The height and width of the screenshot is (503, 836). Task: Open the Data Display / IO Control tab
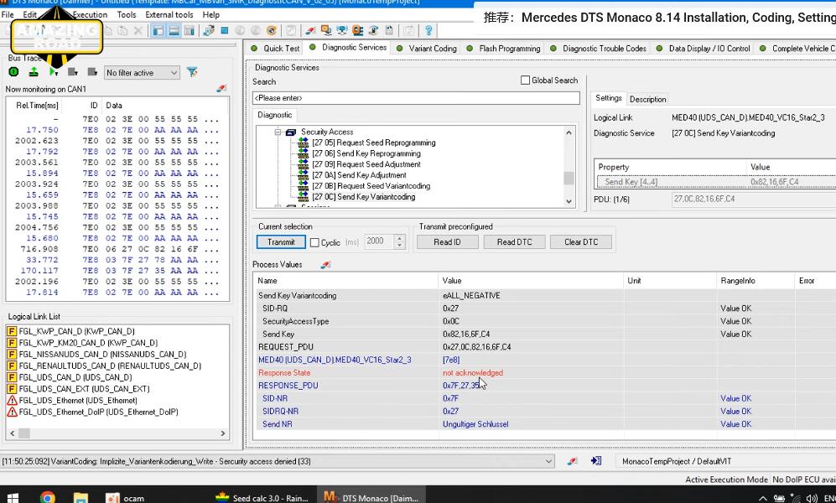click(x=704, y=48)
